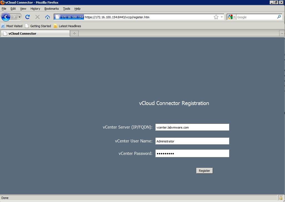Screen dimensions: 285x202
Task: Open the File menu
Action: [x=4, y=9]
